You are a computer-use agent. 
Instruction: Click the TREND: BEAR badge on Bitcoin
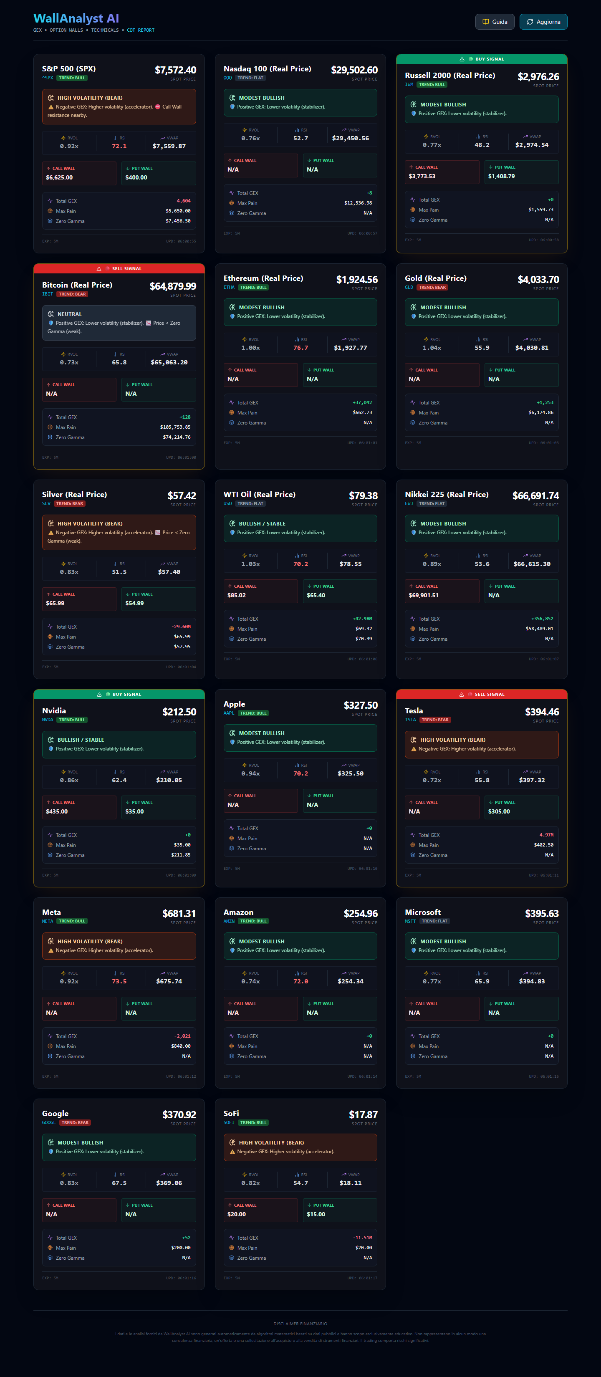(x=72, y=294)
